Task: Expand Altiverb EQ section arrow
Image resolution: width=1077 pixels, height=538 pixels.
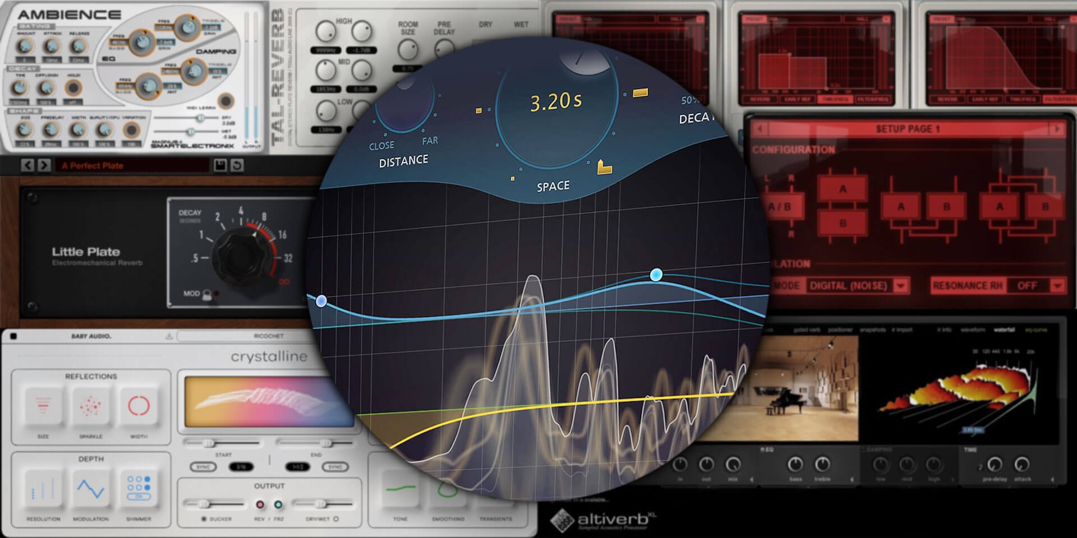Action: coord(852,480)
